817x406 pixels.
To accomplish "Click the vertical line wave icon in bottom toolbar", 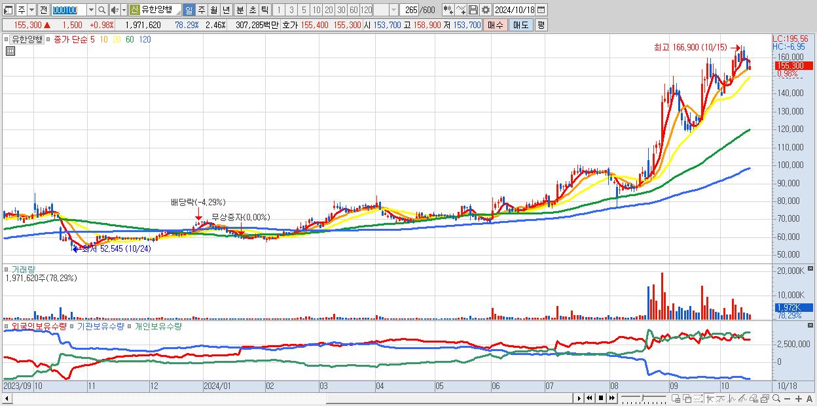I will click(732, 398).
